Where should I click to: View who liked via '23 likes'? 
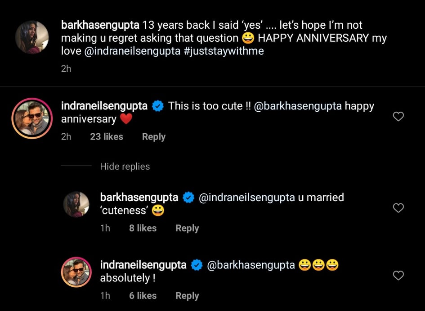106,137
